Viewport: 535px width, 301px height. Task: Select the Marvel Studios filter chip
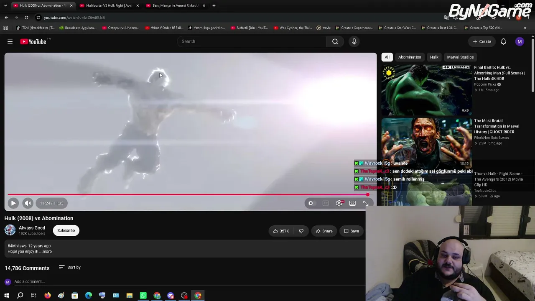[460, 57]
